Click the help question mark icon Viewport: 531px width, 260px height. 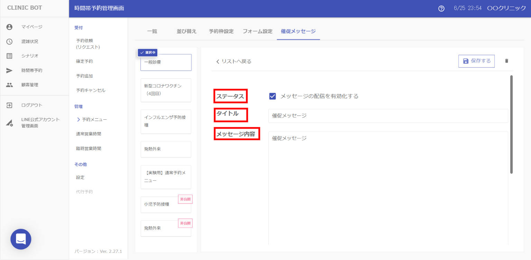coord(441,9)
